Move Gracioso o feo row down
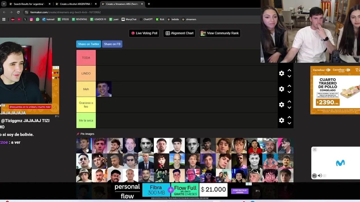 point(289,108)
